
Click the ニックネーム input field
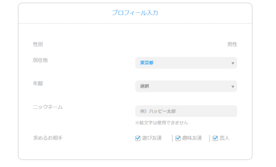pyautogui.click(x=186, y=111)
